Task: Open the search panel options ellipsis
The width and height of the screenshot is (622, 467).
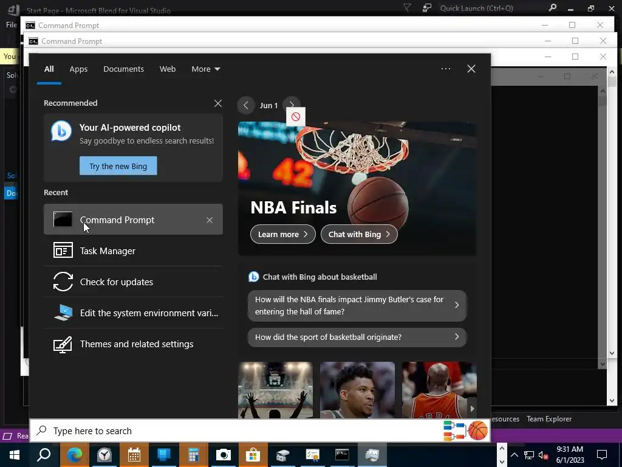Action: [445, 69]
